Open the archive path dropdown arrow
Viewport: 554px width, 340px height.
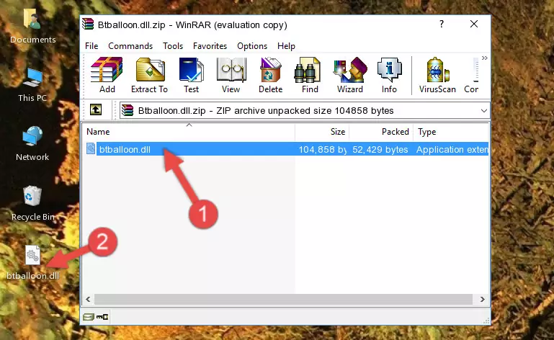click(483, 111)
